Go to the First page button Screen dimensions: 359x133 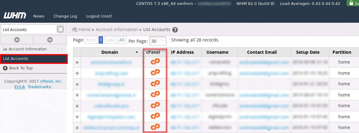point(91,40)
